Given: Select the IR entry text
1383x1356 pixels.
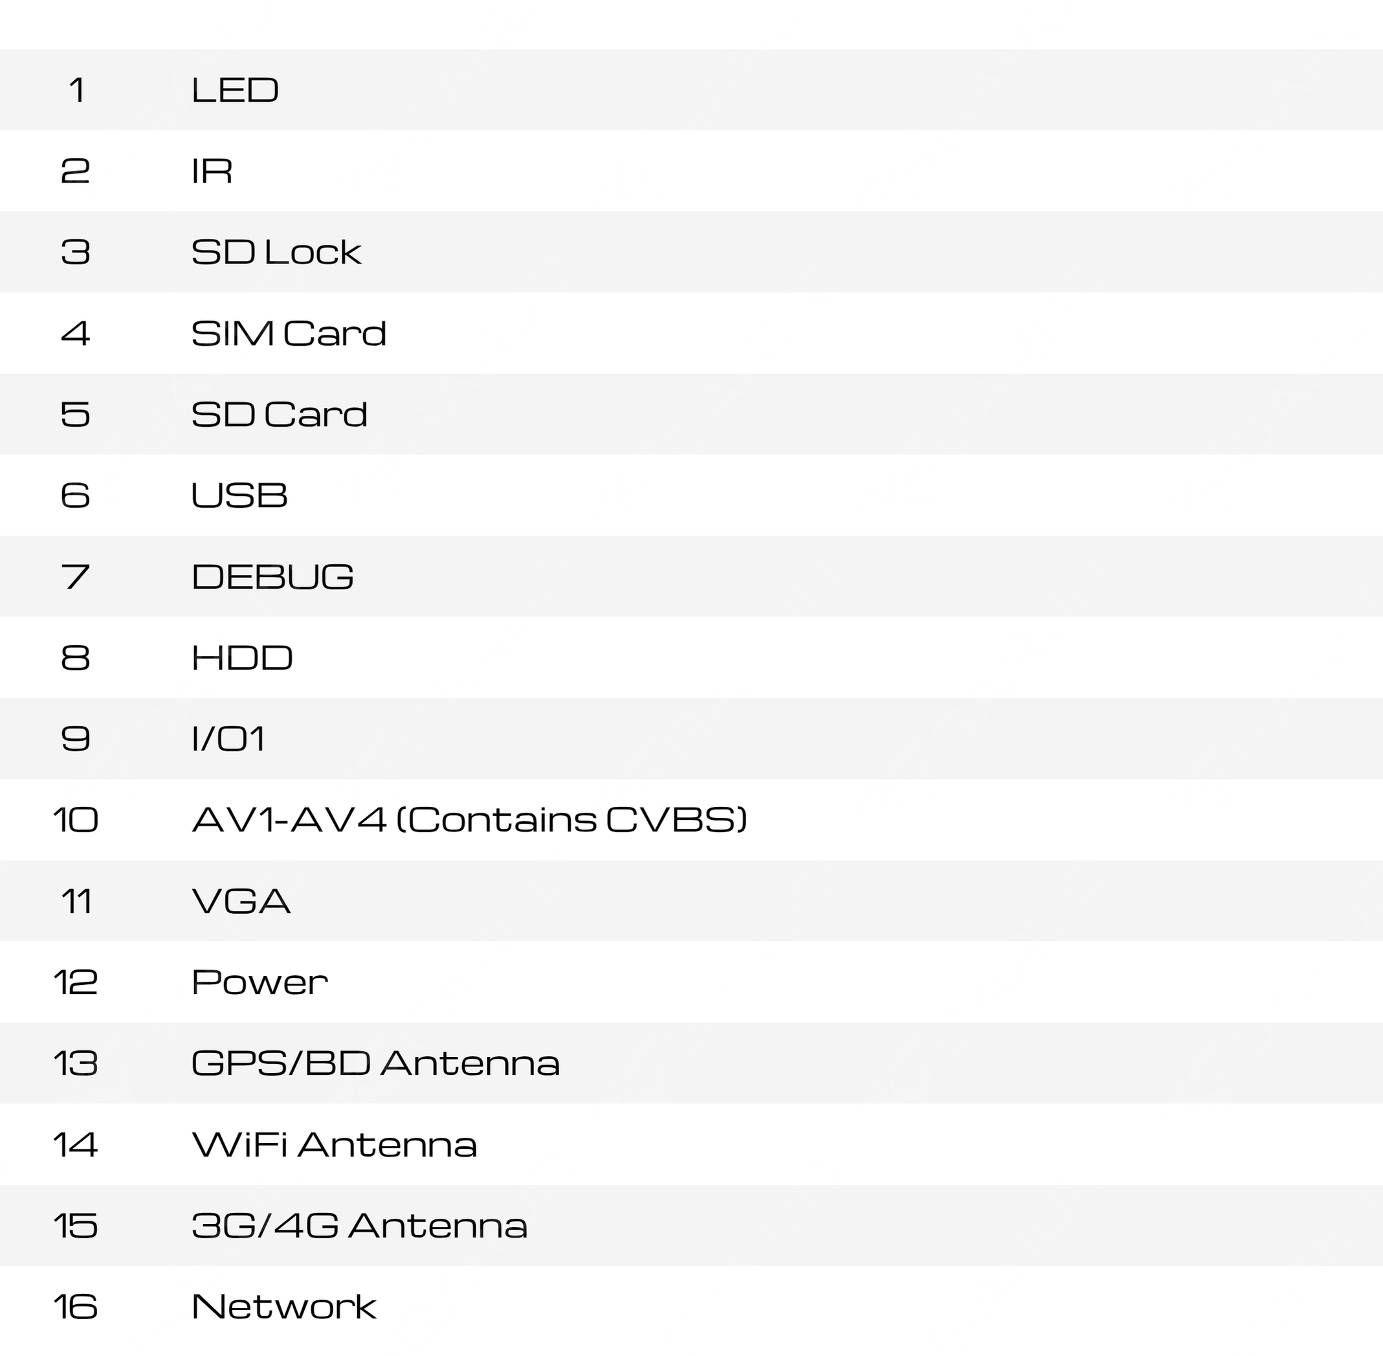Looking at the screenshot, I should [x=212, y=172].
